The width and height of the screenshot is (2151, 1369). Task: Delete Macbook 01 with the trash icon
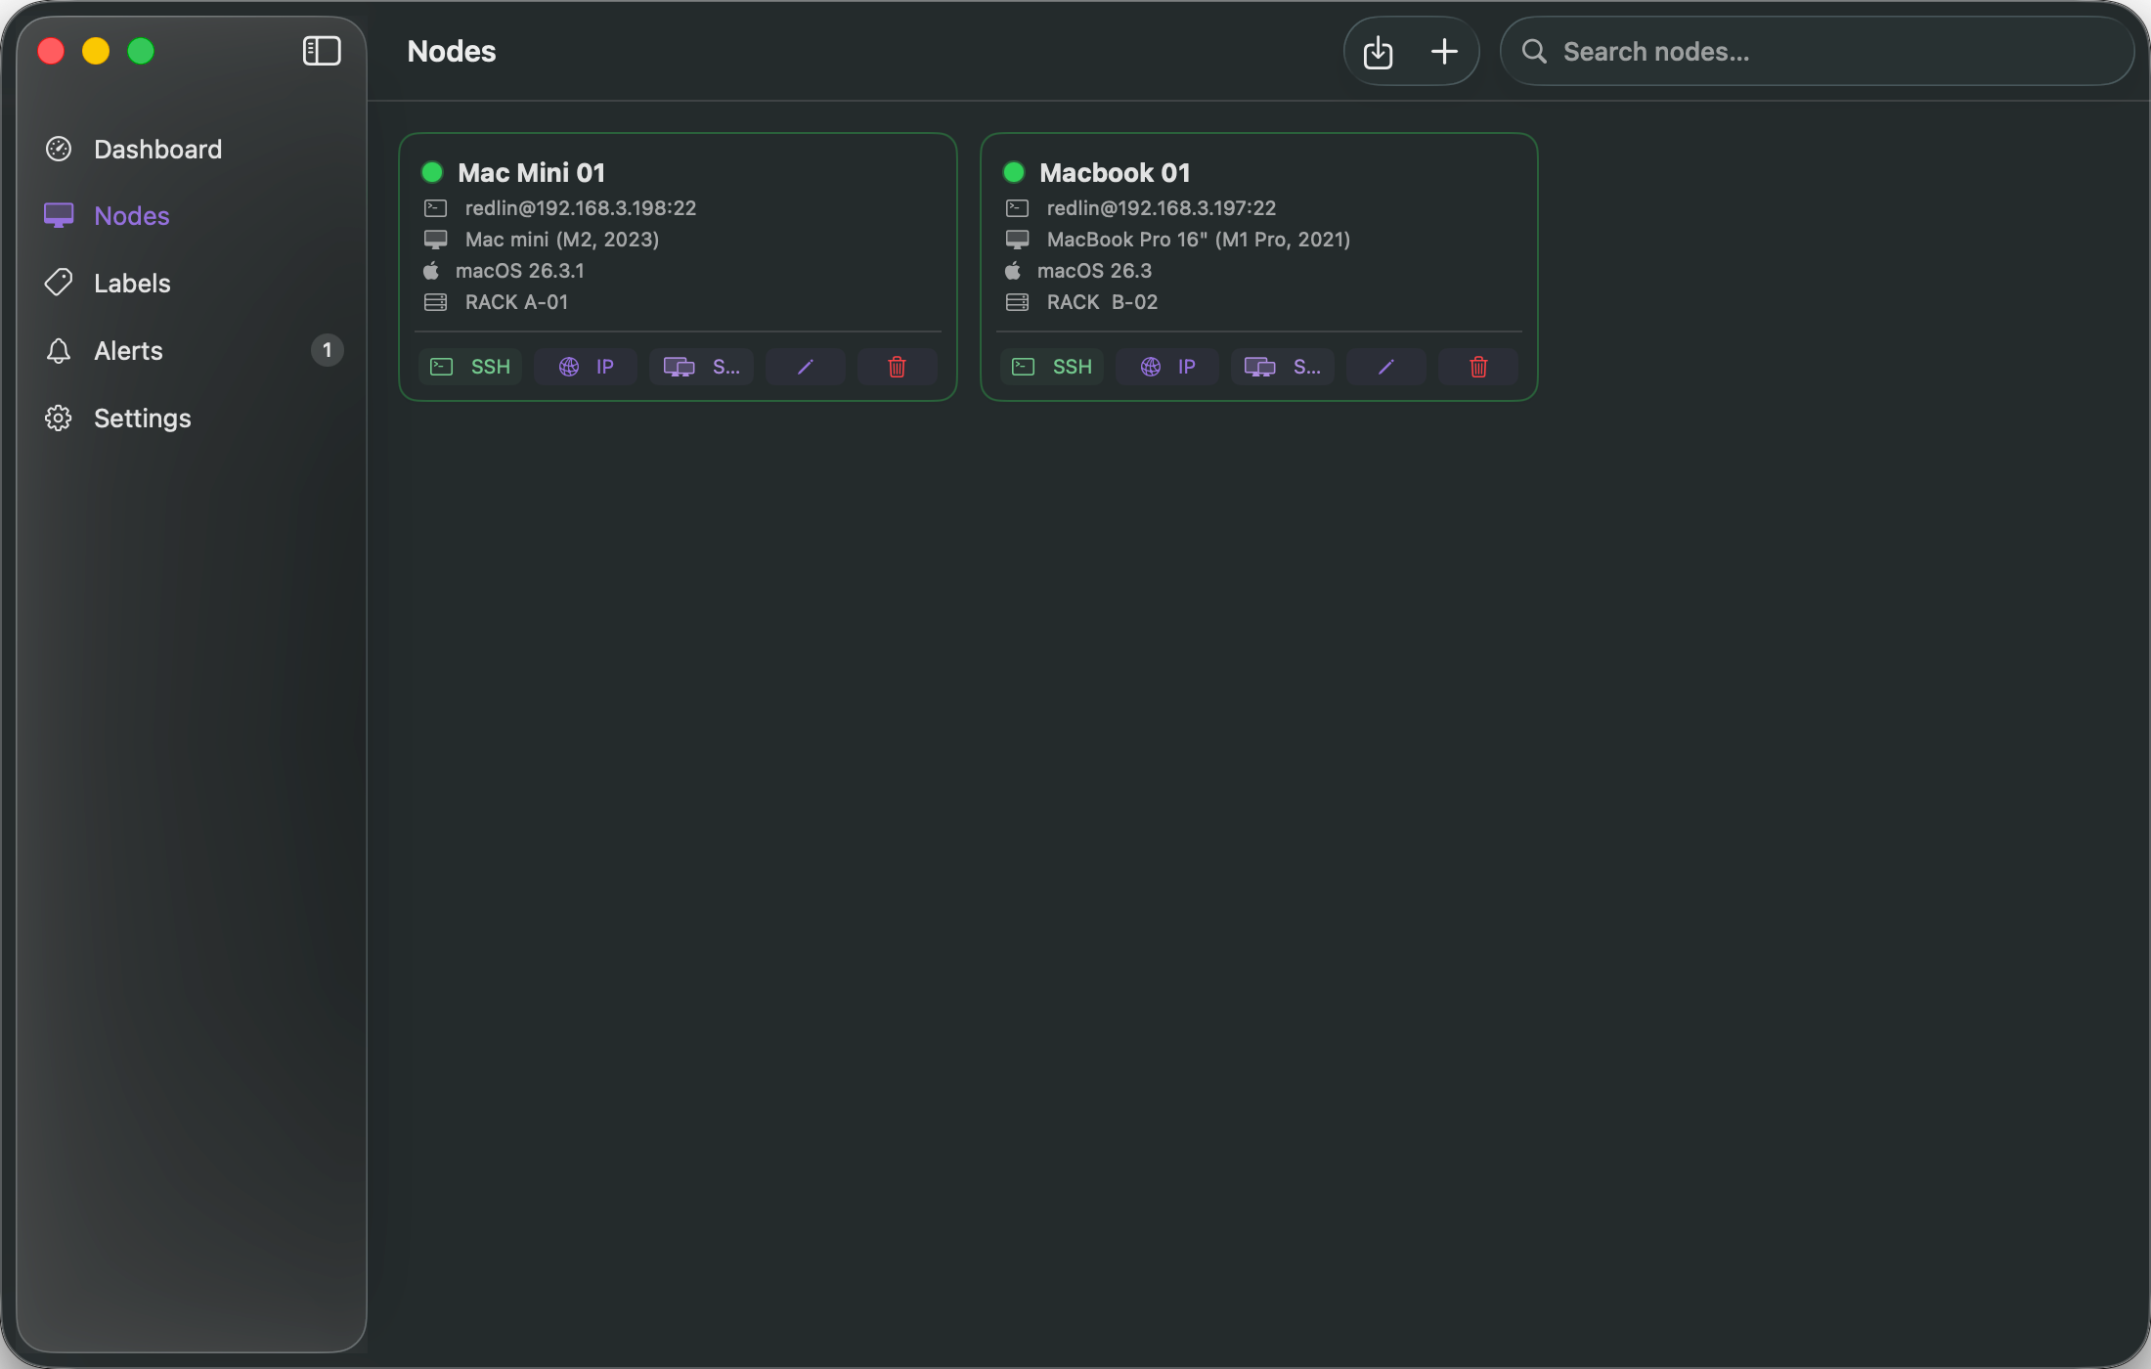click(x=1477, y=367)
